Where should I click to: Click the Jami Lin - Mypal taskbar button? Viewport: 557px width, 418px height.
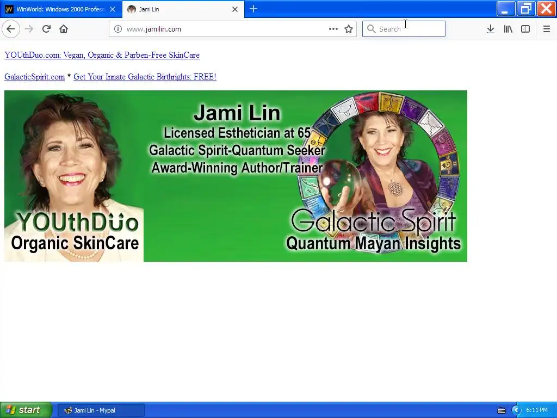click(x=101, y=410)
